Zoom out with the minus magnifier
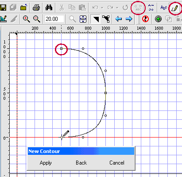This screenshot has height=177, width=182. pos(37,19)
